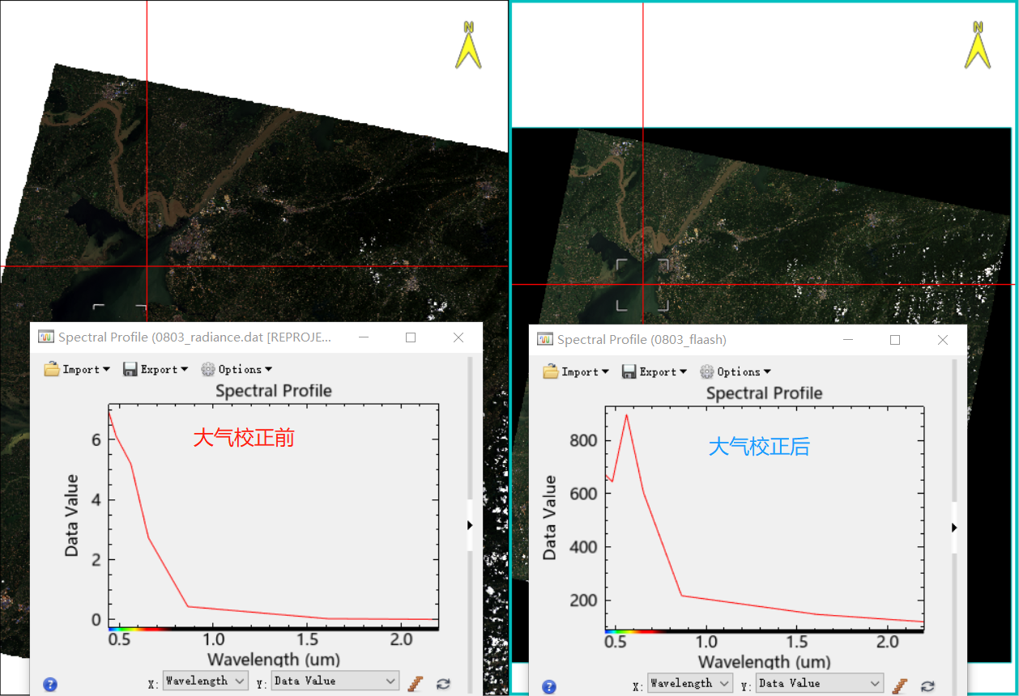Viewport: 1019px width, 696px height.
Task: Click '大气校正后' blue annotation text
Action: 759,447
